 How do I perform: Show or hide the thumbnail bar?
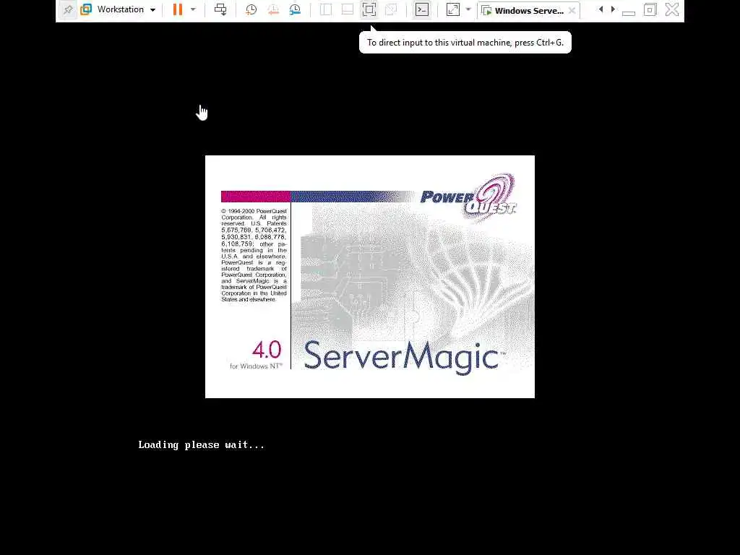pyautogui.click(x=348, y=9)
